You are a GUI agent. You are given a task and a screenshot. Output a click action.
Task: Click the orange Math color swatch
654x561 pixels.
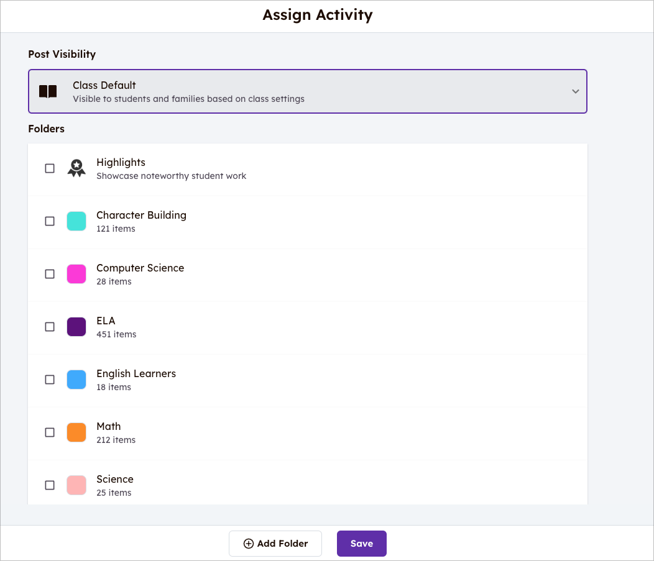76,432
